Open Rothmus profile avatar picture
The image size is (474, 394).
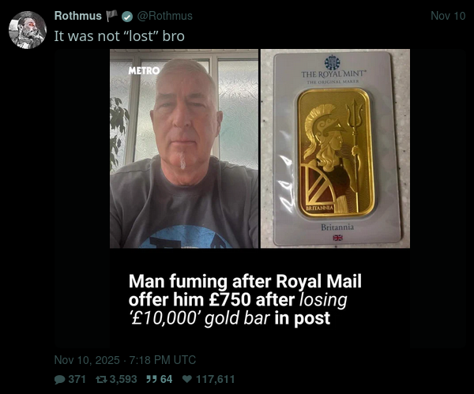28,30
